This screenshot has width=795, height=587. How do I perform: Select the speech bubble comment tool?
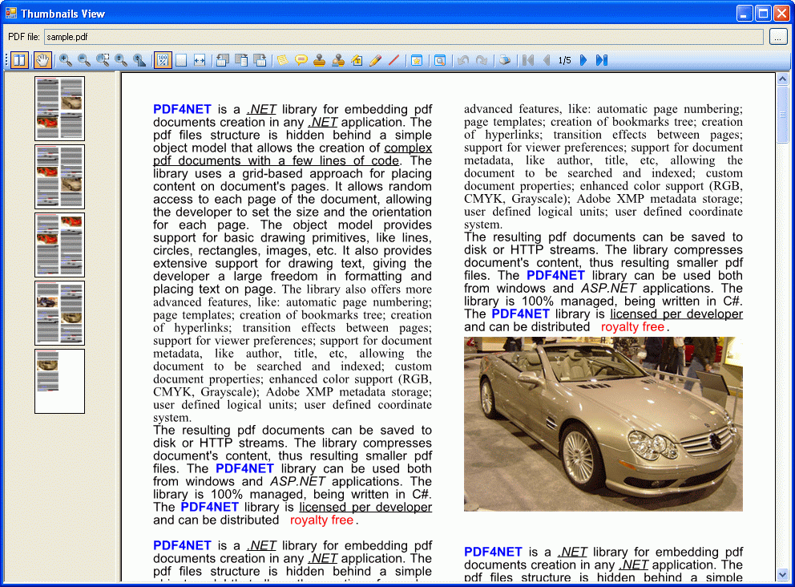pyautogui.click(x=301, y=60)
